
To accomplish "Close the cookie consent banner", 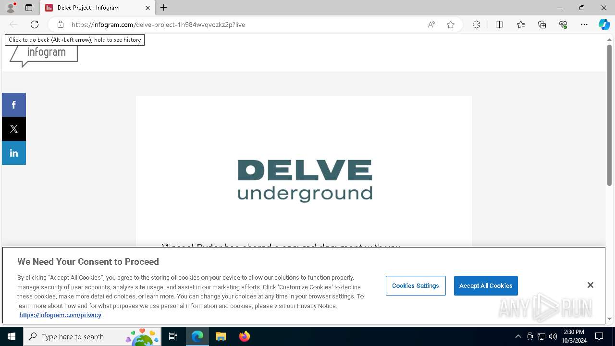I will coord(590,285).
